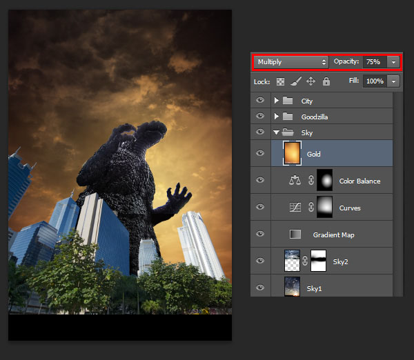This screenshot has width=414, height=360.
Task: Click the Gradient Map layer name
Action: click(x=334, y=235)
